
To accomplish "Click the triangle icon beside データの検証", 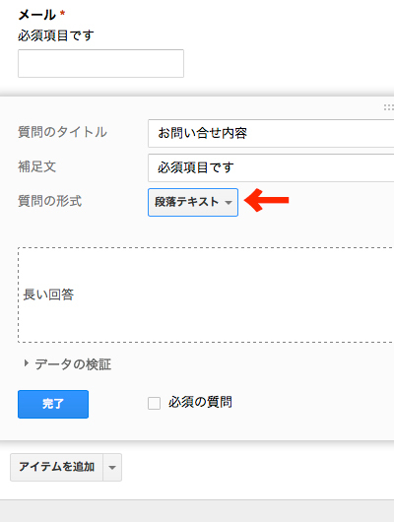I will 26,363.
